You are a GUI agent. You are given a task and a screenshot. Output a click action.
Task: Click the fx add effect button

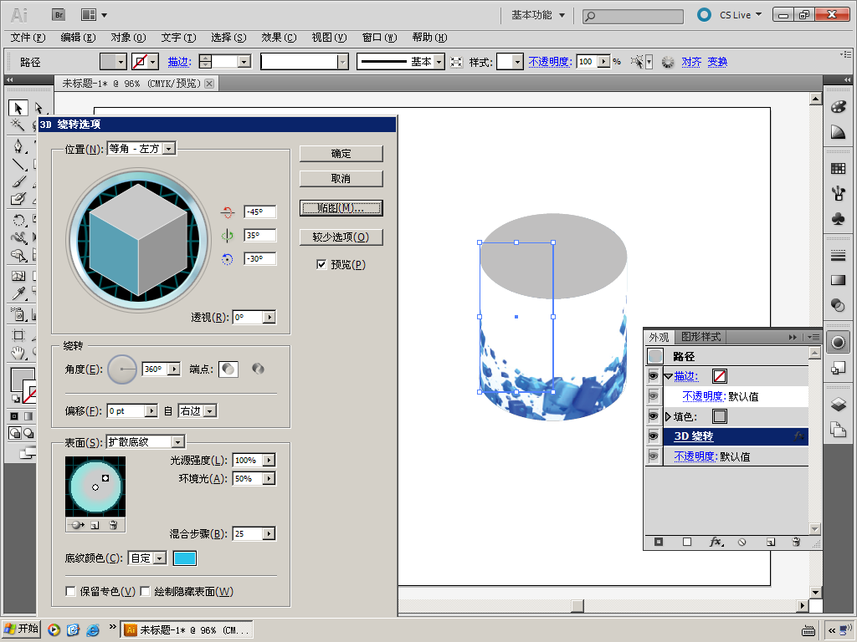[x=716, y=542]
